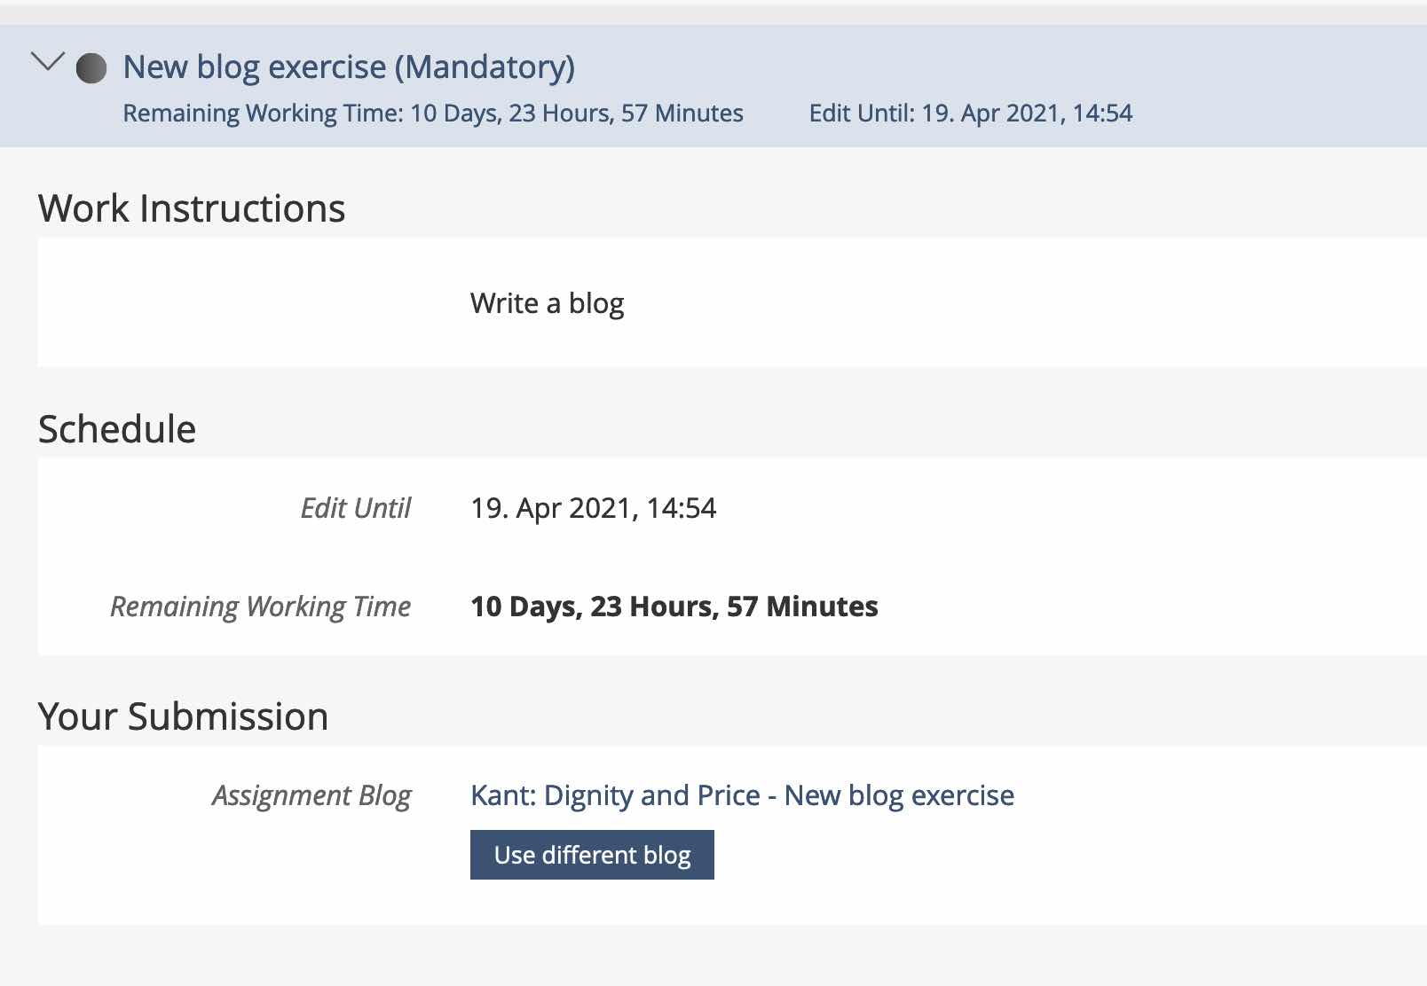Select the Schedule section heading

coord(117,430)
